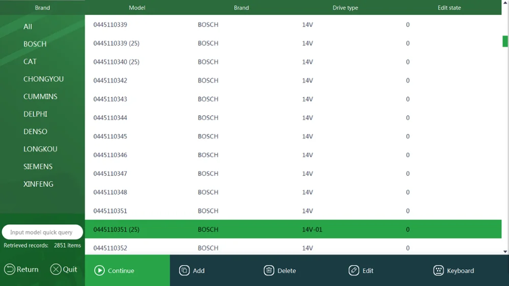Select model row 0445110339

coord(293,24)
